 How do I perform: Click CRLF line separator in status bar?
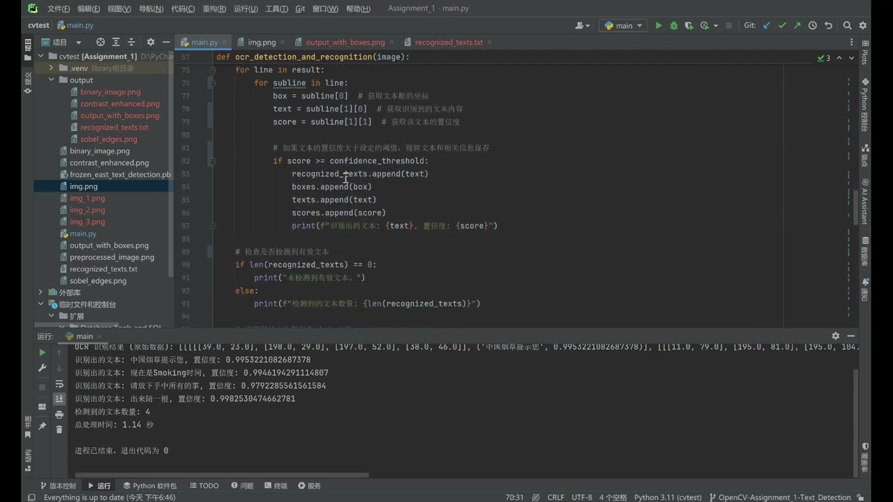(556, 497)
